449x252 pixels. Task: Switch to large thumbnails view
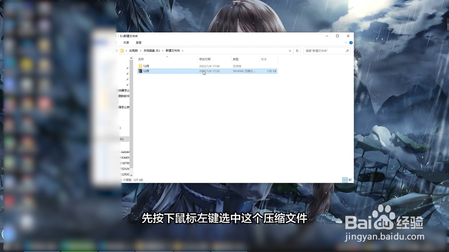pos(350,180)
